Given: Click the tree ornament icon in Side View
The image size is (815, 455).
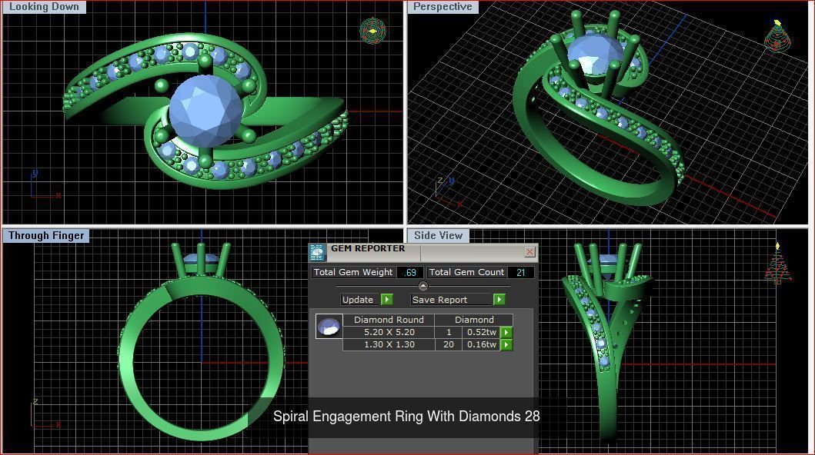Looking at the screenshot, I should click(777, 264).
